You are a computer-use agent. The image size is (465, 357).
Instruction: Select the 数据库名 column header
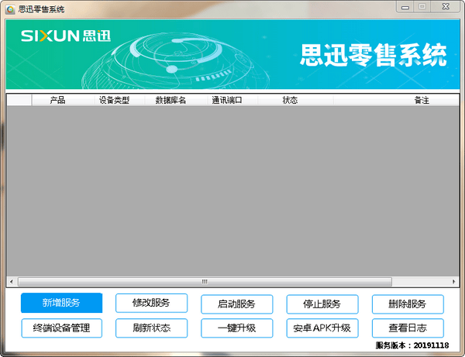170,100
